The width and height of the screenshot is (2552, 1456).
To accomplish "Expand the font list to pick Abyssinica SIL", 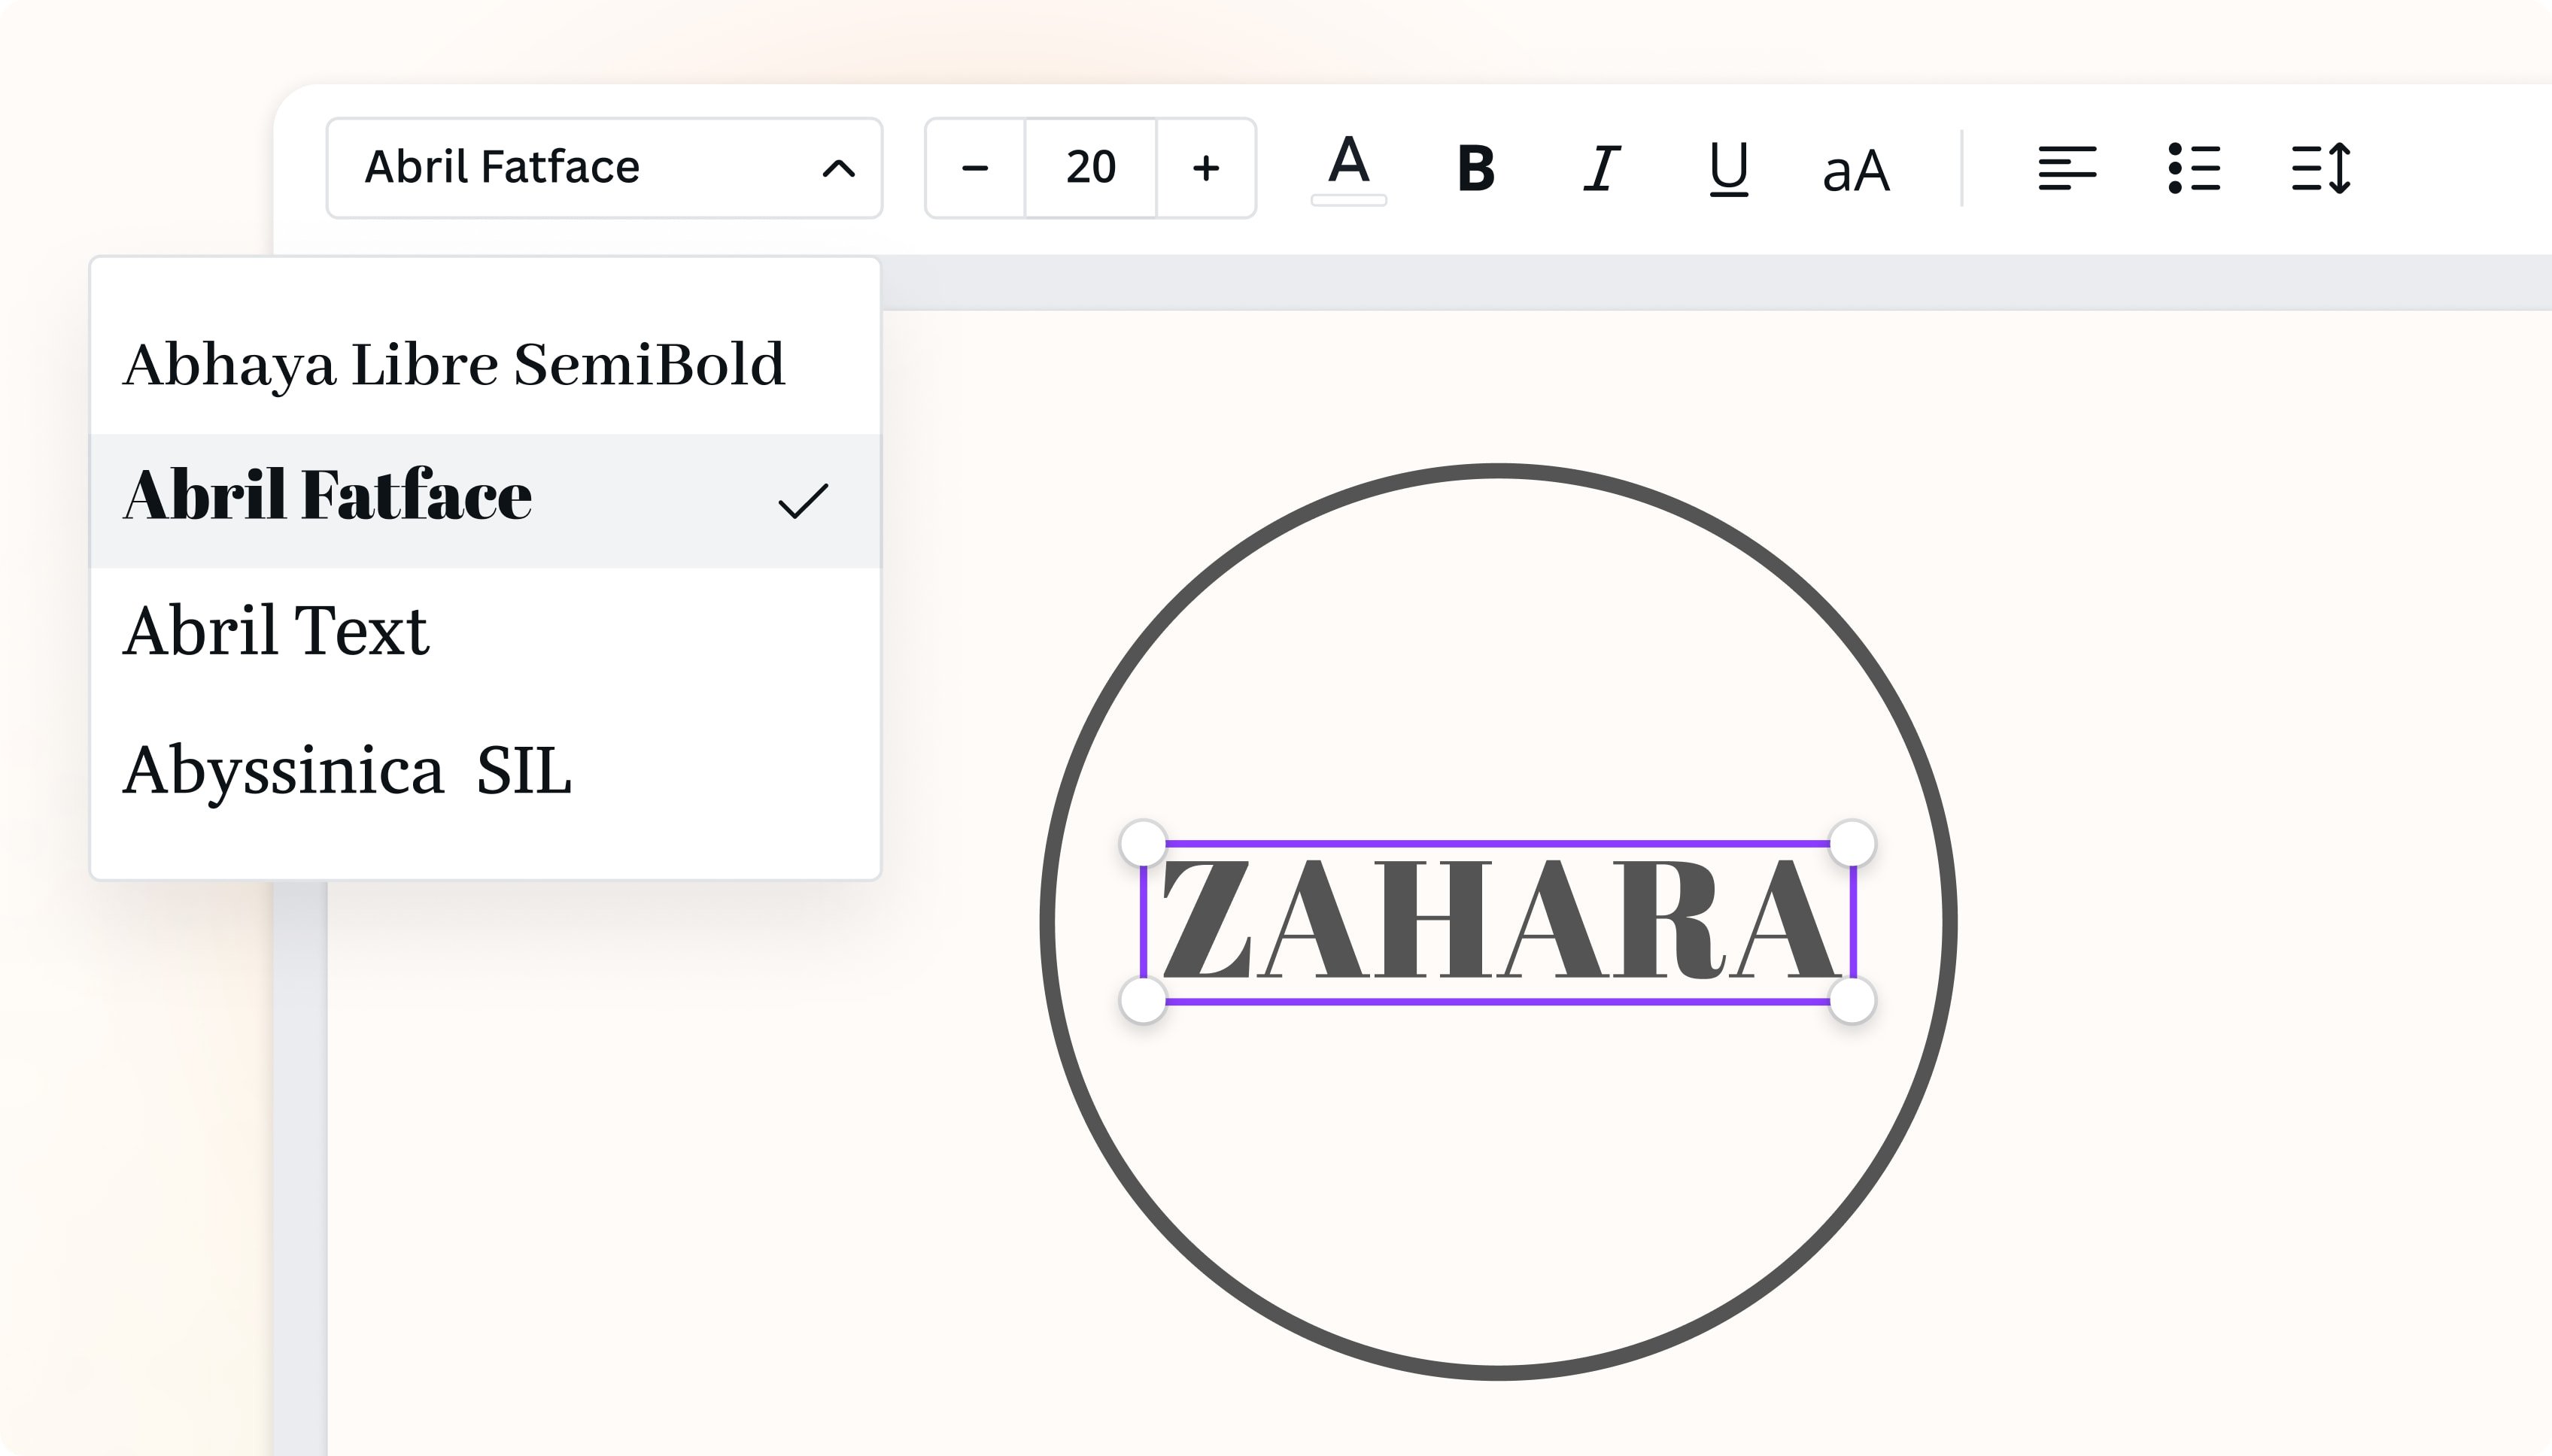I will point(347,770).
